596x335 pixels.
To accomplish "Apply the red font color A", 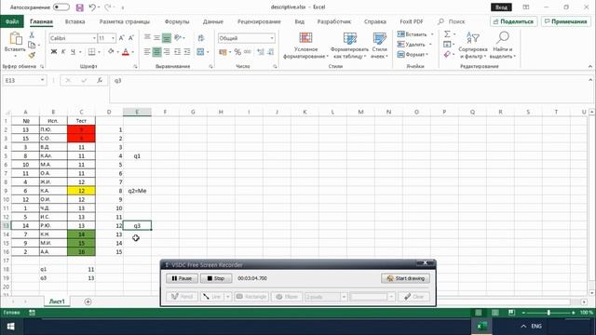I will point(126,52).
